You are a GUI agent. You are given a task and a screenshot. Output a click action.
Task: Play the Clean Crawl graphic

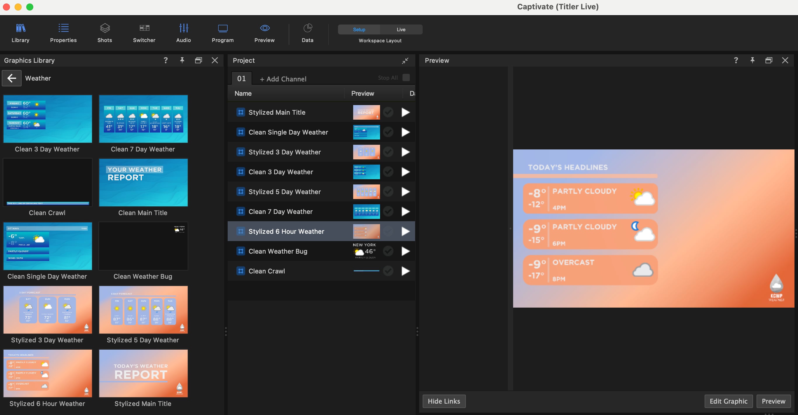click(405, 271)
